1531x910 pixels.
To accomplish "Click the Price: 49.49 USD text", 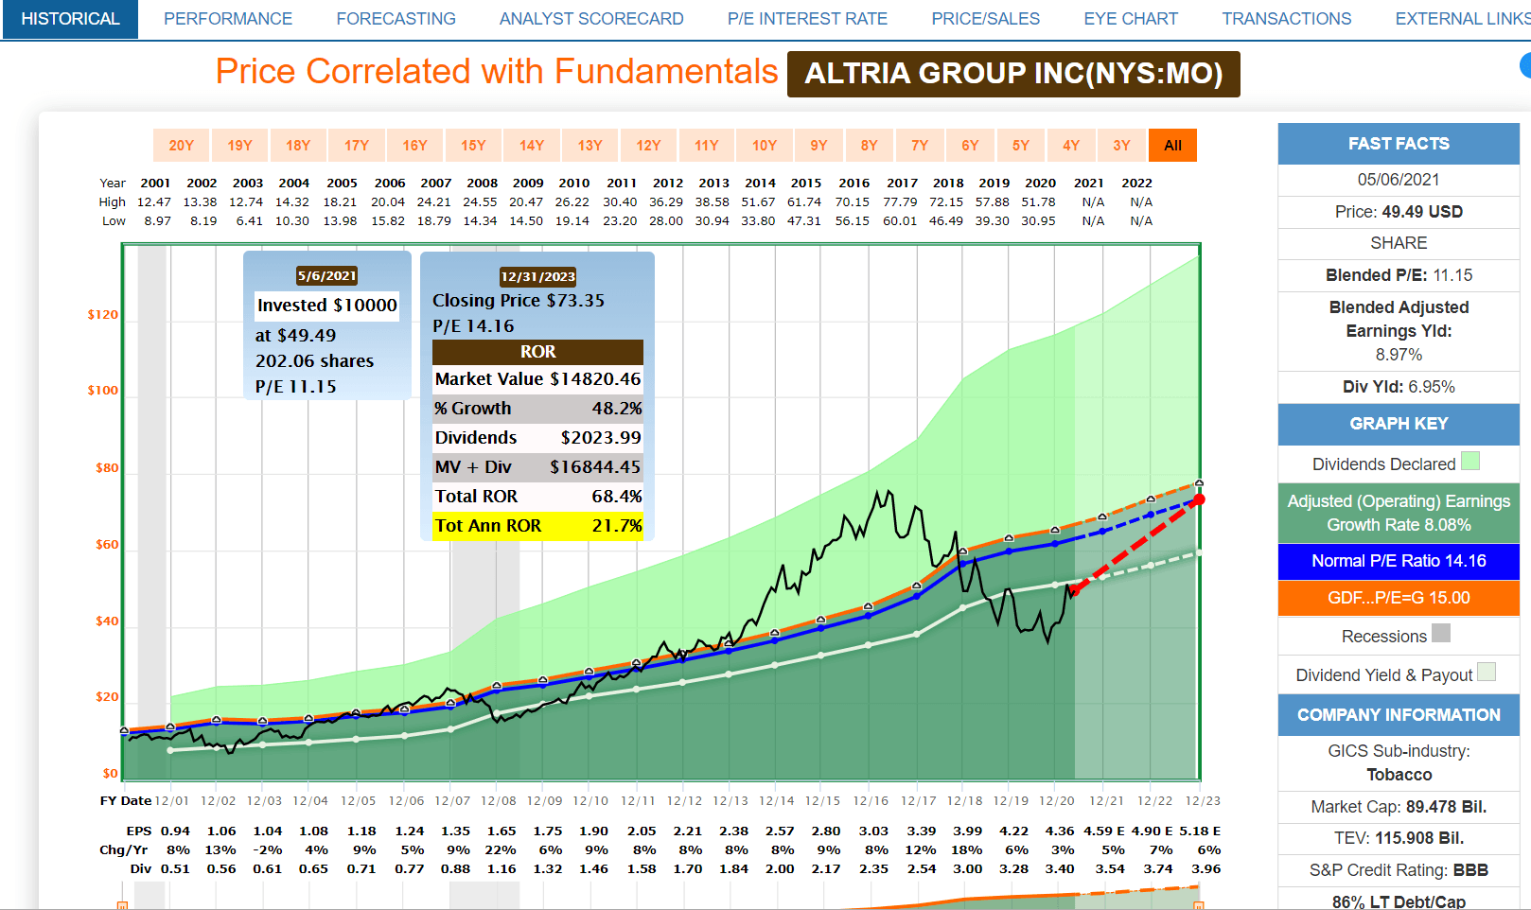I will (x=1399, y=212).
